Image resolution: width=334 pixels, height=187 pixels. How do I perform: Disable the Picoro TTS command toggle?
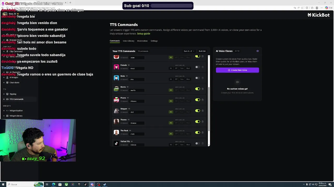tap(198, 100)
